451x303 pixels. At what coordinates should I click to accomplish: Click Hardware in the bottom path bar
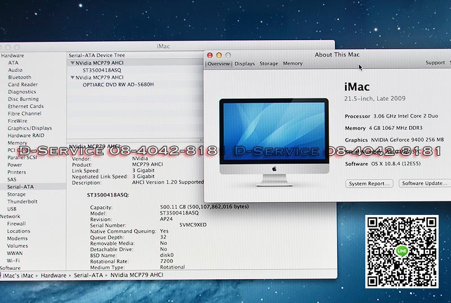[x=54, y=276]
